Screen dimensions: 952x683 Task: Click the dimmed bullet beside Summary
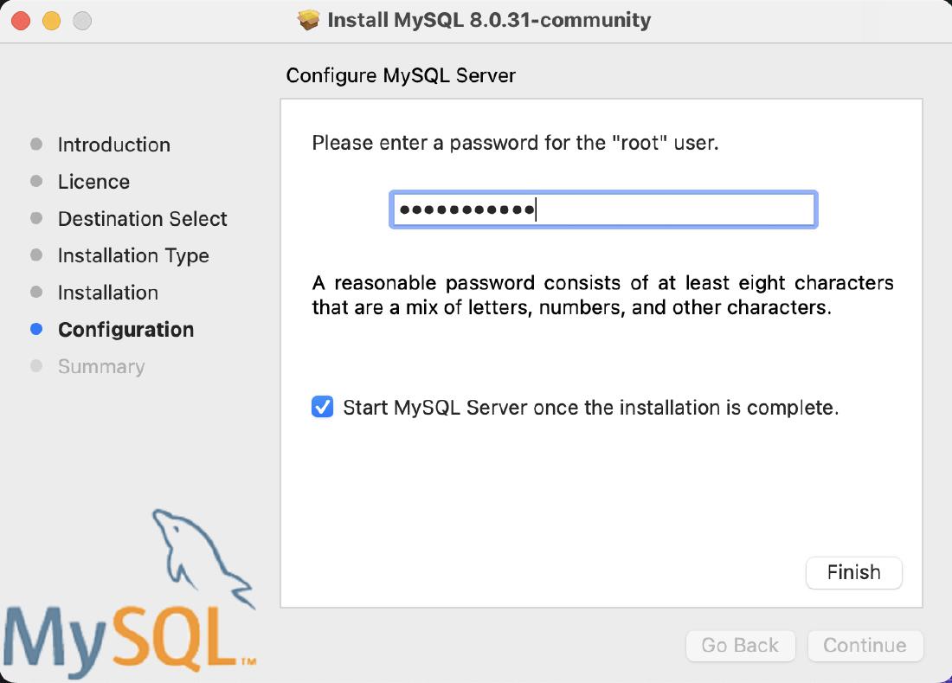pyautogui.click(x=36, y=366)
